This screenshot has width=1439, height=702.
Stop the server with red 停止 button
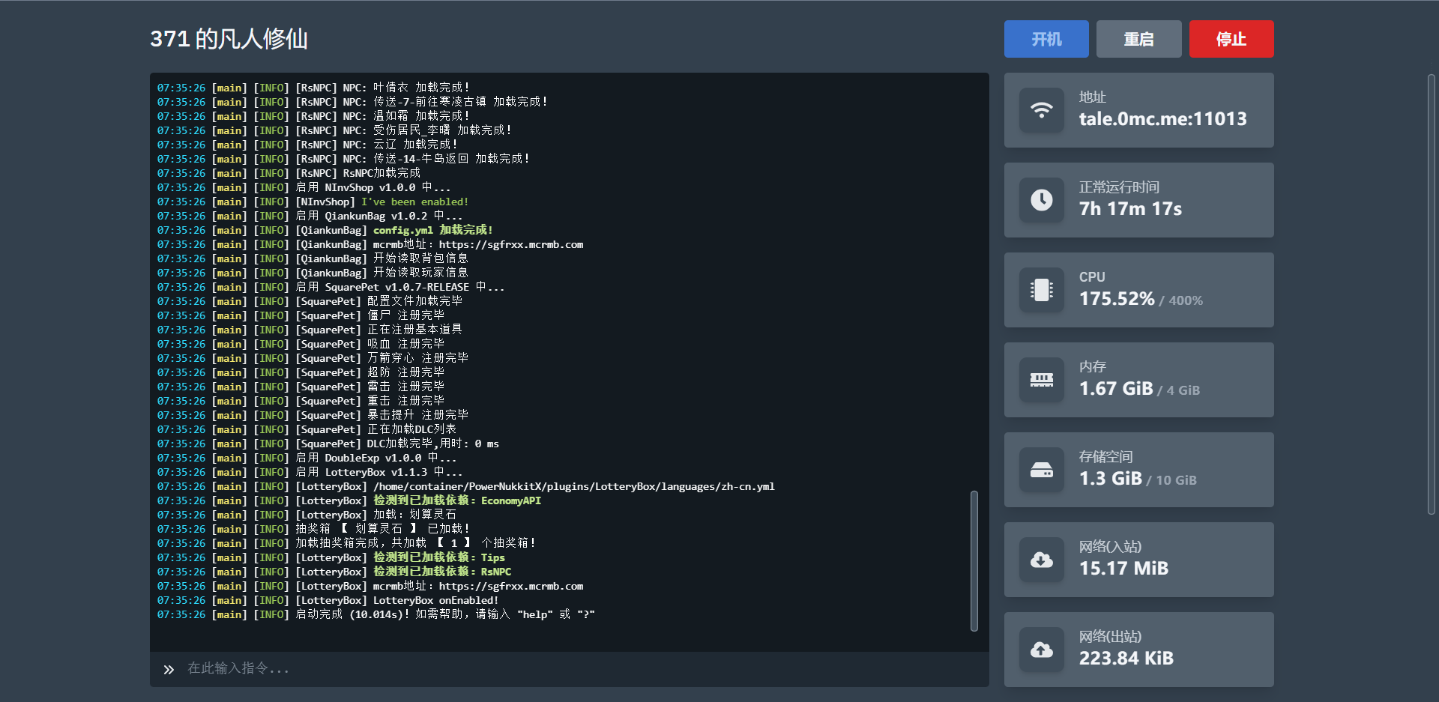click(1231, 39)
